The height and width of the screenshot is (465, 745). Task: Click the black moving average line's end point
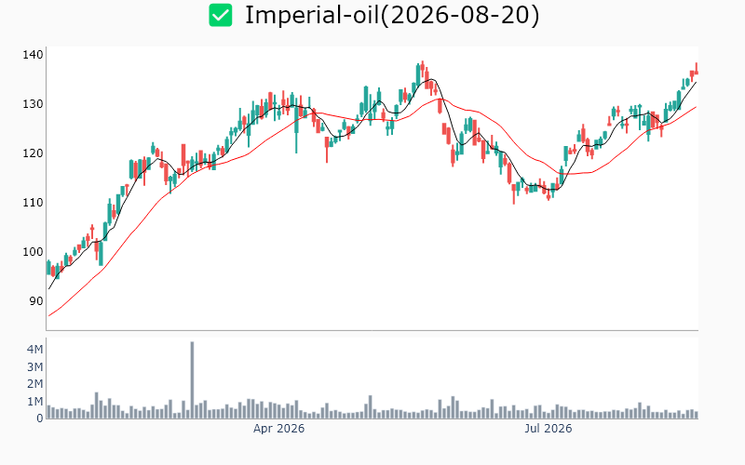696,83
